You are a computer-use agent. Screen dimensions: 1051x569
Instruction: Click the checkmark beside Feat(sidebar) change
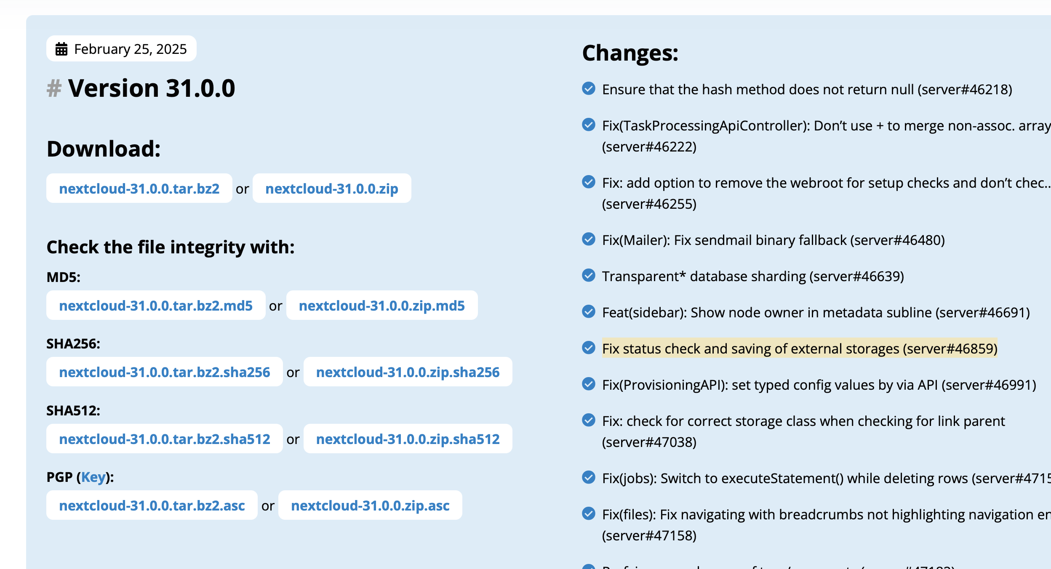[588, 313]
